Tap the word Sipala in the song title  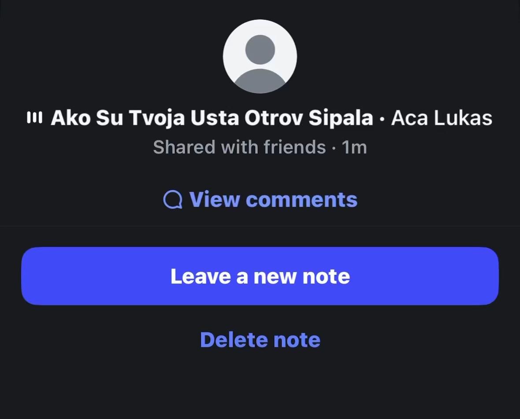click(x=341, y=118)
